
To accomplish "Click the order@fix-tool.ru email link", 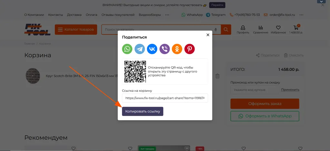I will point(279,15).
